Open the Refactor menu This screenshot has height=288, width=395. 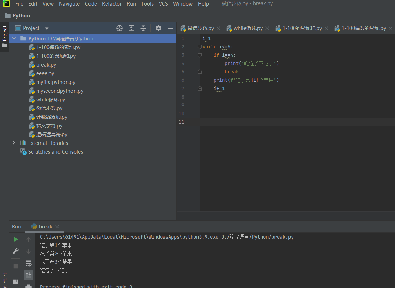(x=112, y=4)
